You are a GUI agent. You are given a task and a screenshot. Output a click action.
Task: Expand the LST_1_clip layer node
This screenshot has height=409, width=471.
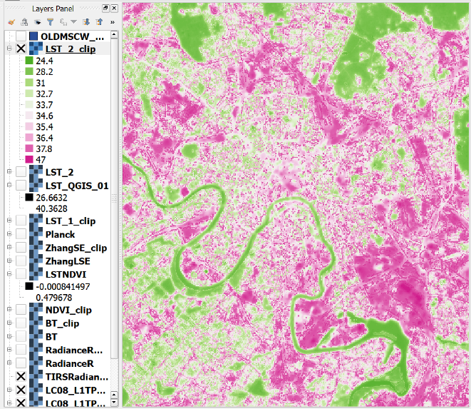click(9, 221)
